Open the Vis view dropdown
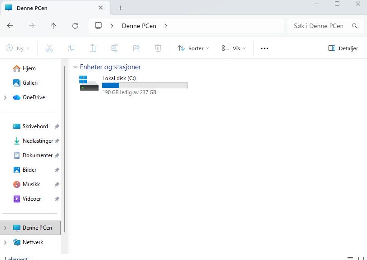 coord(234,48)
